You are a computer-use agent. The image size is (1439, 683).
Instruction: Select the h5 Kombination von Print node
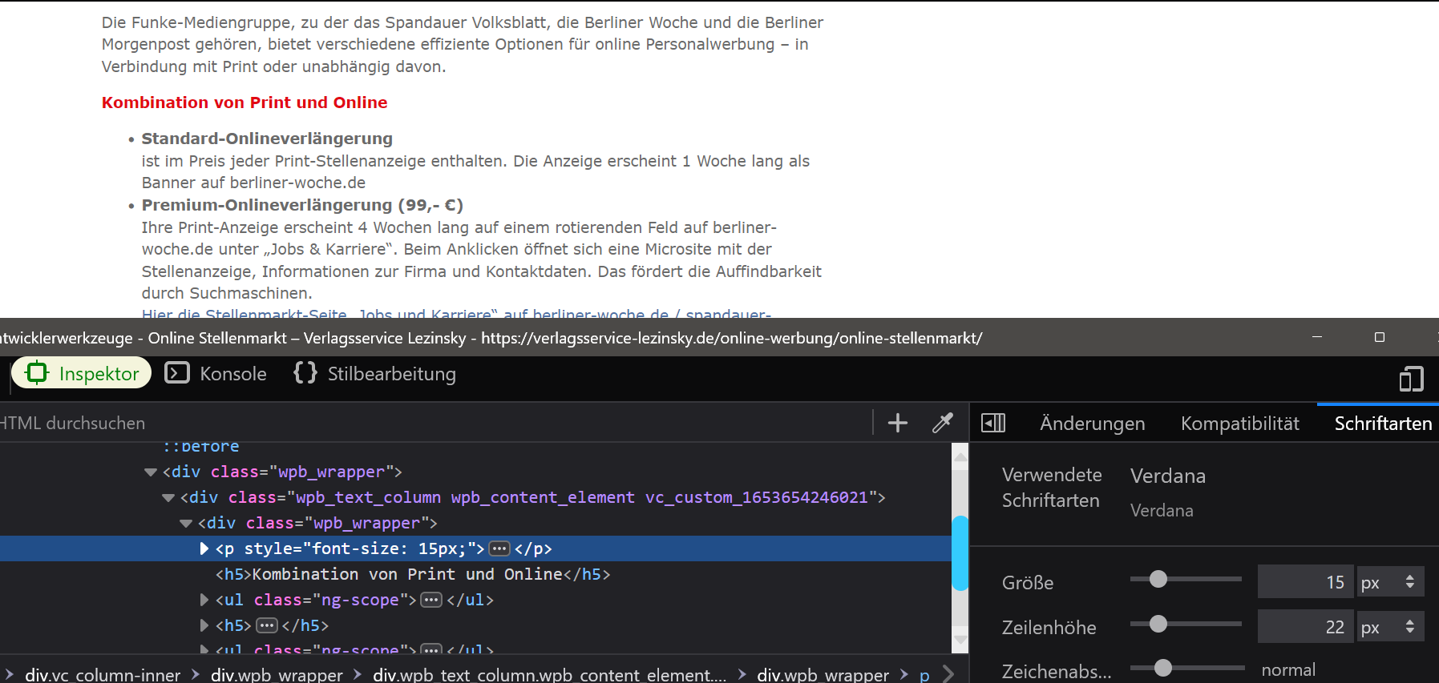[x=412, y=574]
